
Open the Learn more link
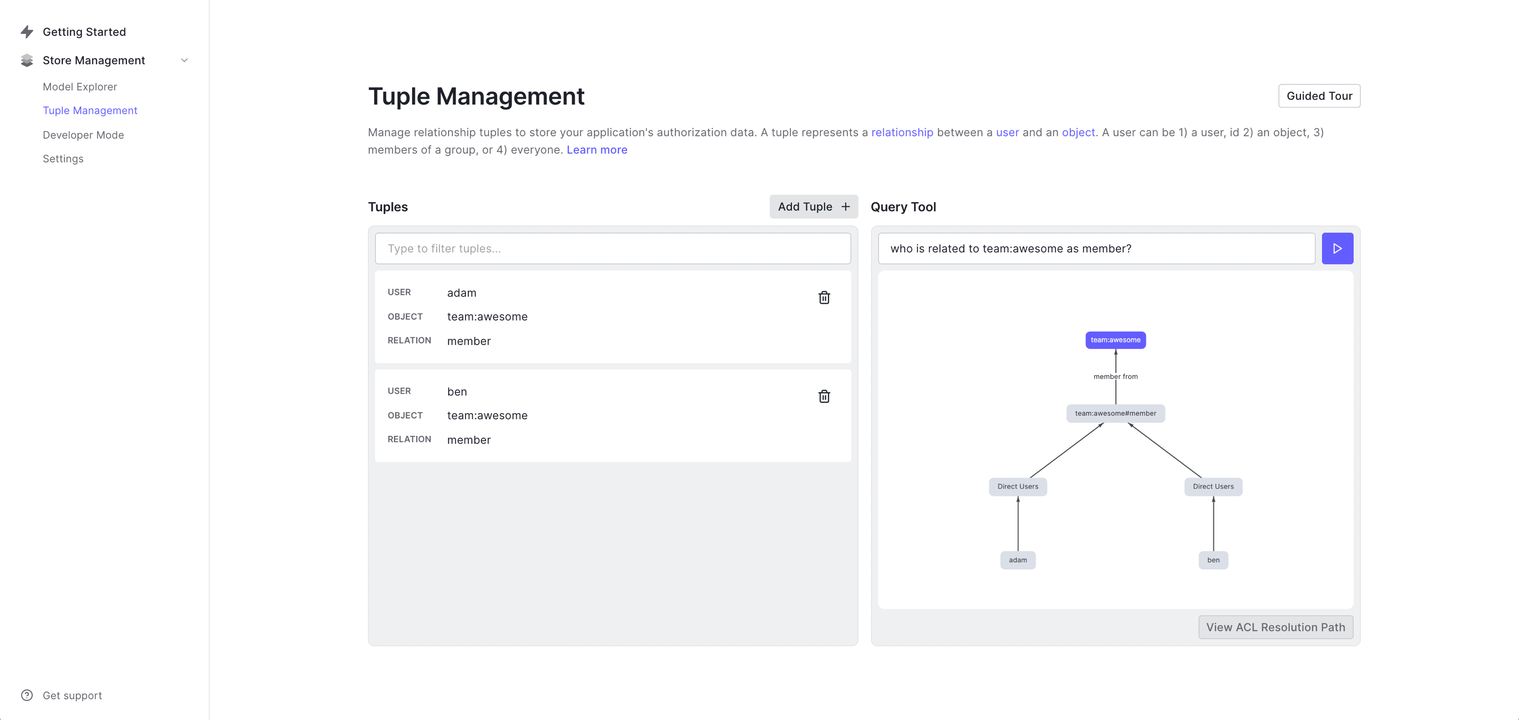point(597,150)
